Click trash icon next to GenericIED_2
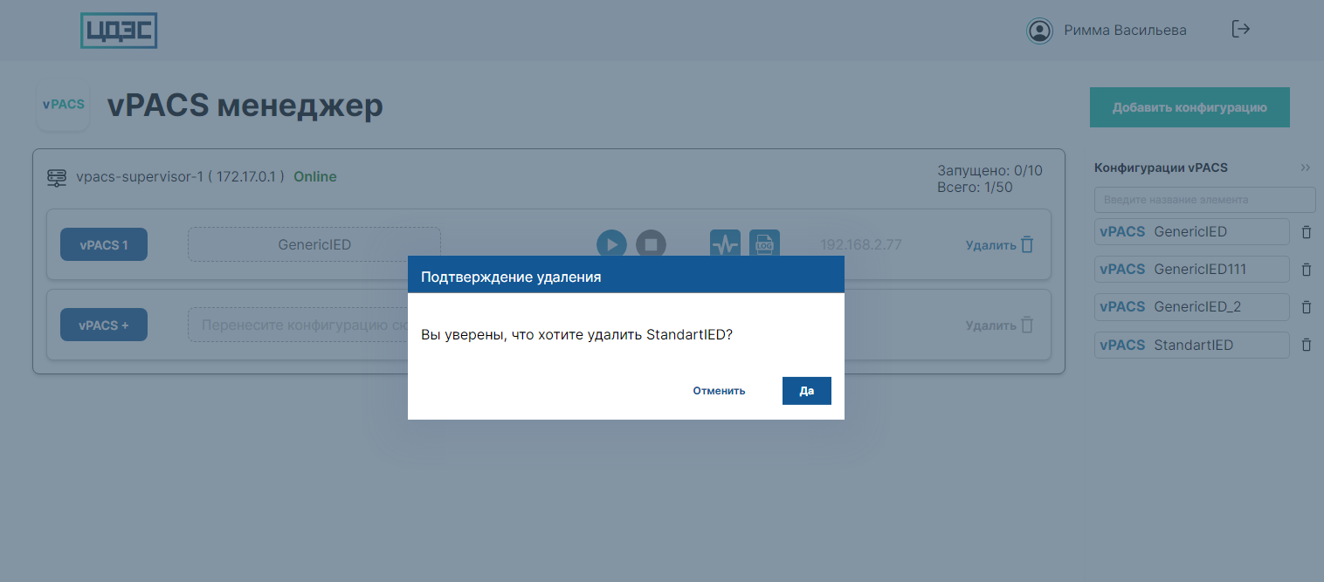This screenshot has height=582, width=1324. click(1307, 307)
